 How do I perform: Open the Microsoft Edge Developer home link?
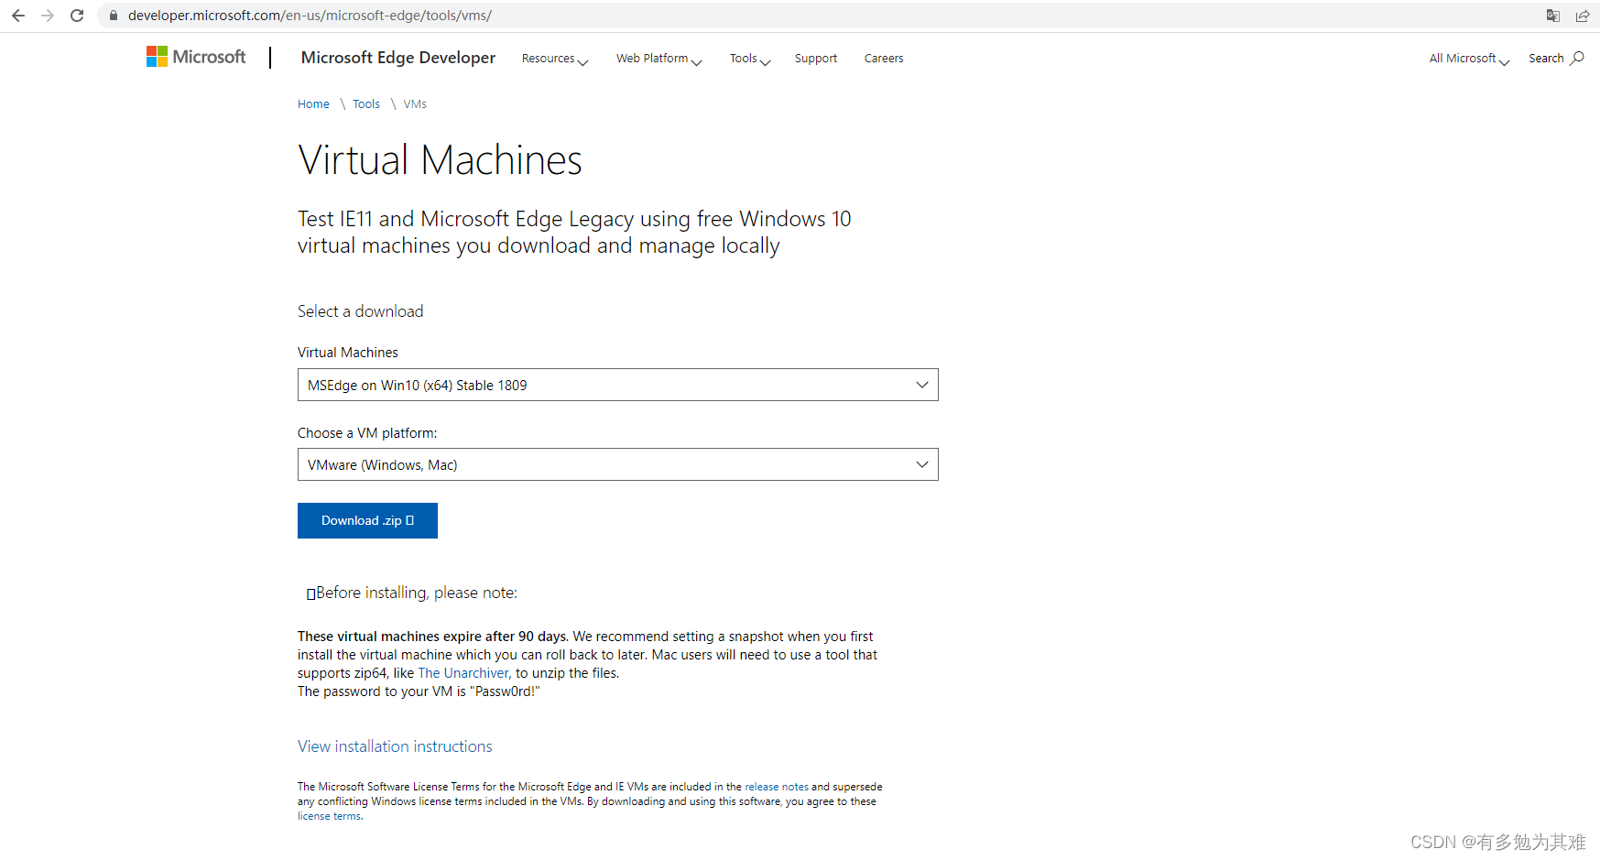point(398,58)
